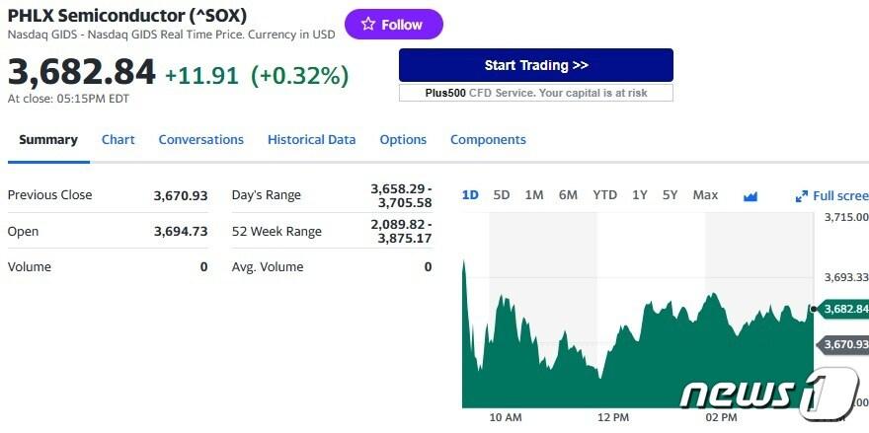Go to the Components tab
The width and height of the screenshot is (869, 433).
(488, 139)
